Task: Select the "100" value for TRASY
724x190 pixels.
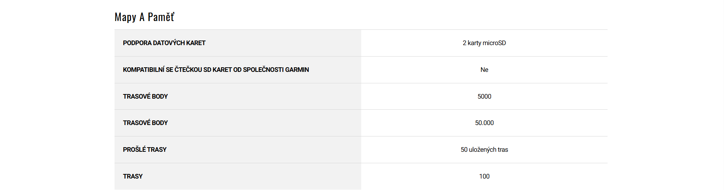Action: [484, 177]
